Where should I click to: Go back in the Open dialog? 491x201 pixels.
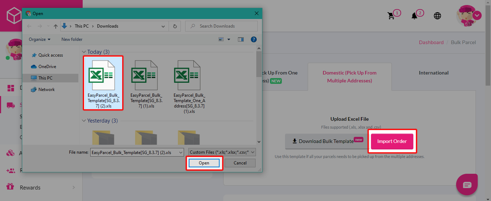pos(29,26)
